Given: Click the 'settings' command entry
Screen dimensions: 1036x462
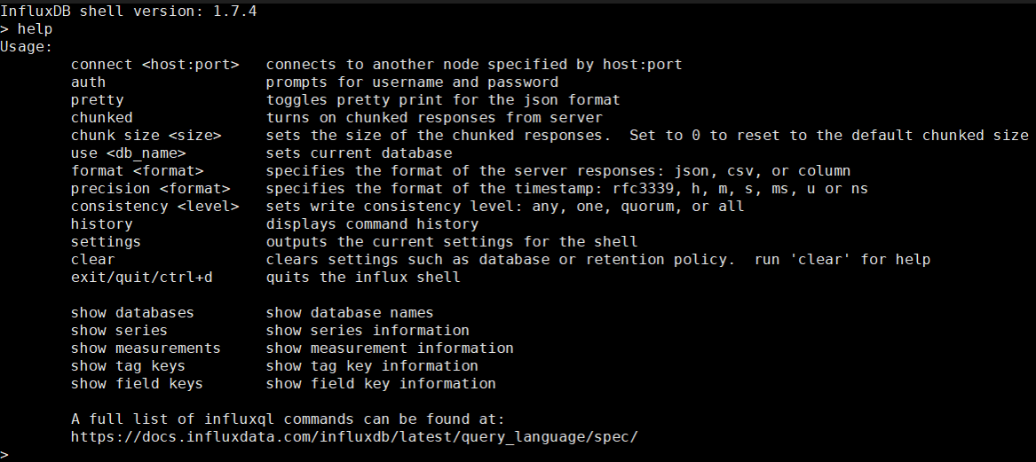Looking at the screenshot, I should point(106,242).
